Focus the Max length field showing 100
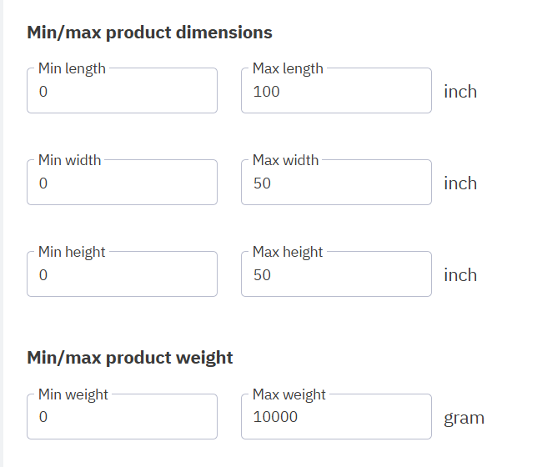This screenshot has height=467, width=552. click(336, 92)
